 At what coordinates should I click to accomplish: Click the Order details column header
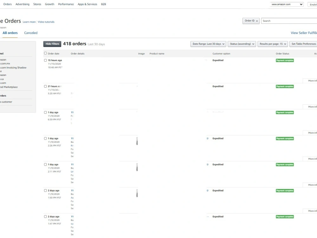tap(78, 54)
